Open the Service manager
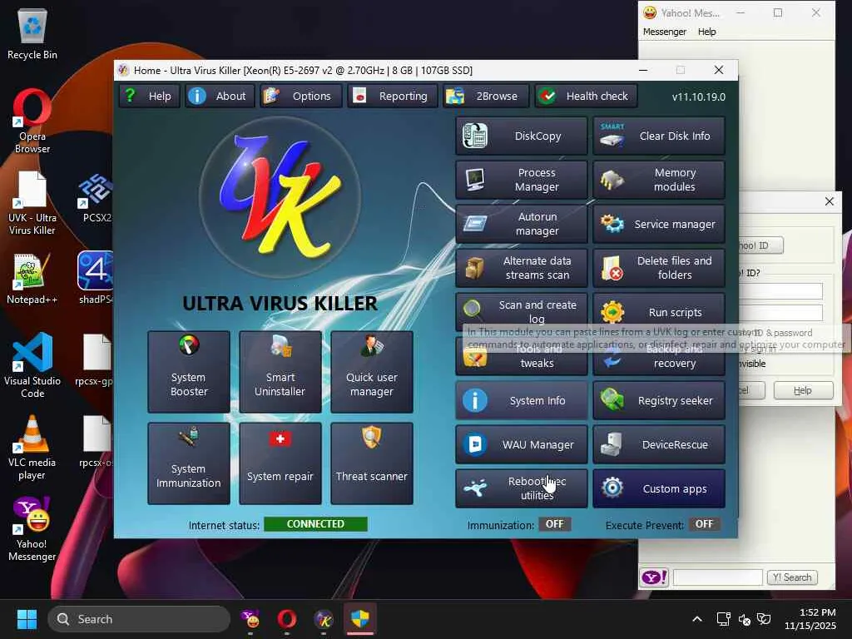The height and width of the screenshot is (639, 852). 659,224
